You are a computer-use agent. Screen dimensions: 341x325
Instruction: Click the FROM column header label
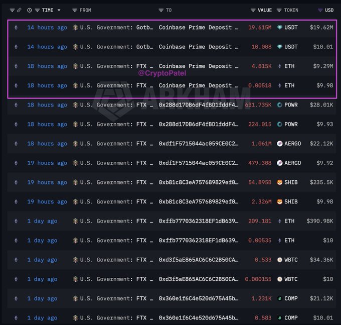point(85,10)
